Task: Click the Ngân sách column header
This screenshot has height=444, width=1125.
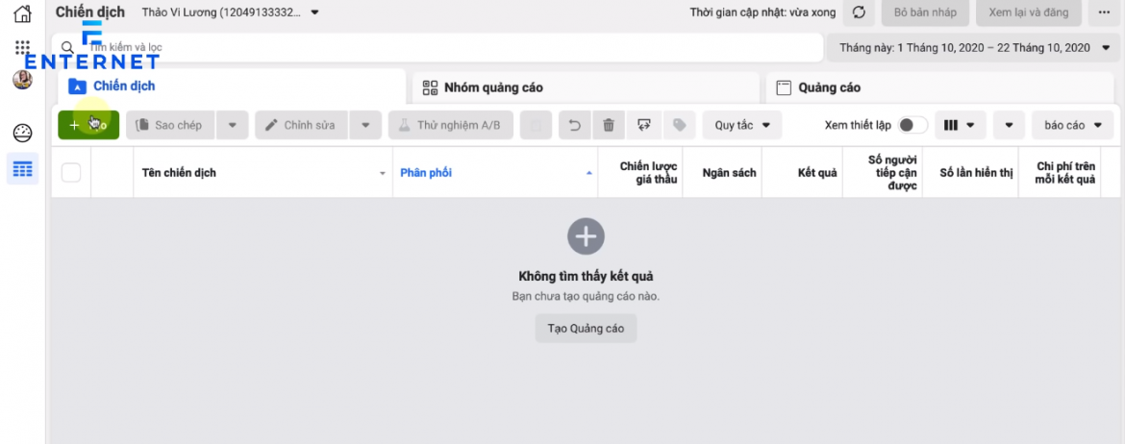Action: pos(722,172)
